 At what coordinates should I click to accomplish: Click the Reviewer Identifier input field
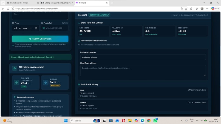pos(143,57)
